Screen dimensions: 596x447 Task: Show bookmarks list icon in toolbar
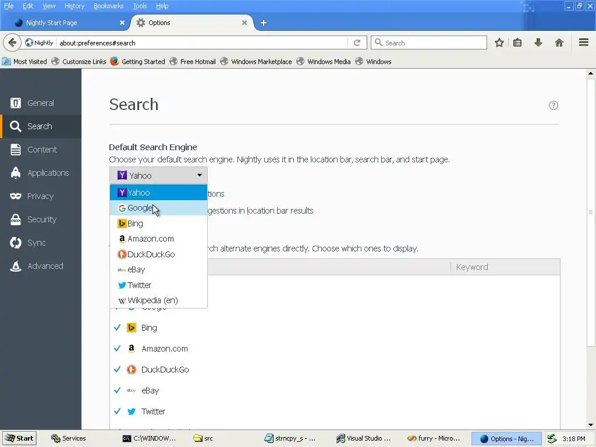517,42
